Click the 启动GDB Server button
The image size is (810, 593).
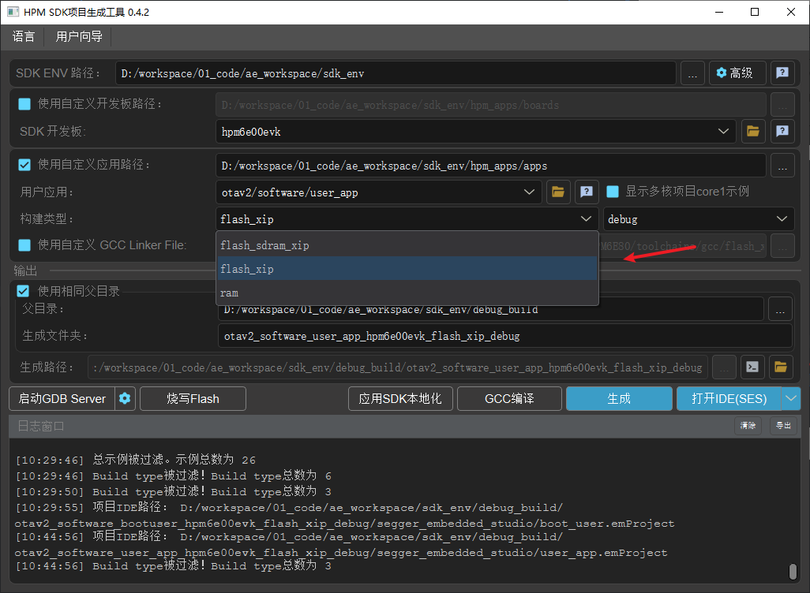62,398
